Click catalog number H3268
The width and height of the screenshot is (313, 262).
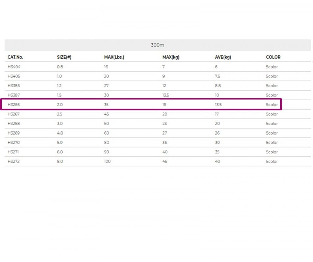(13, 124)
